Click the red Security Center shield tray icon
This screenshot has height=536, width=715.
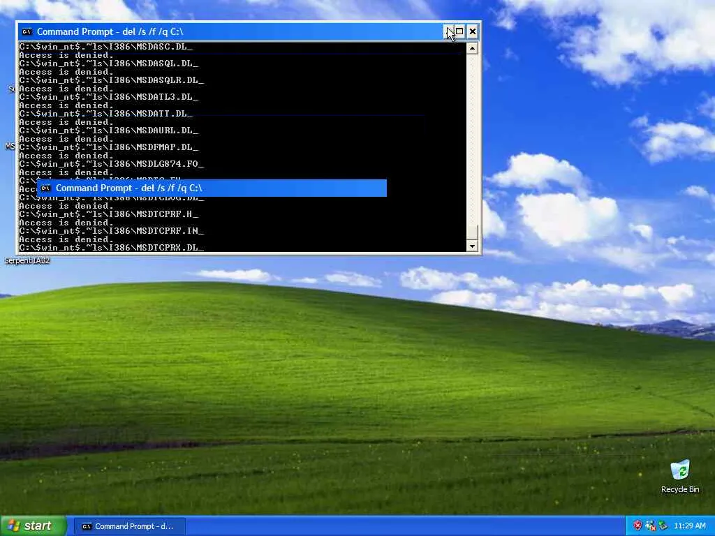tap(637, 526)
